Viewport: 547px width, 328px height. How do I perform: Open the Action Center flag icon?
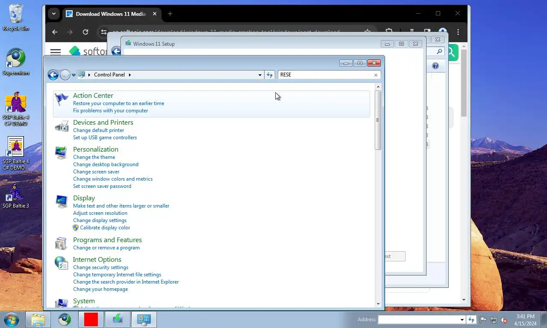tap(62, 99)
